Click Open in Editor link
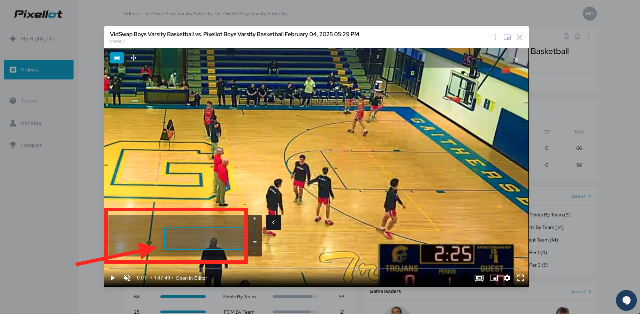Screen dimensions: 640x314 tap(191, 278)
